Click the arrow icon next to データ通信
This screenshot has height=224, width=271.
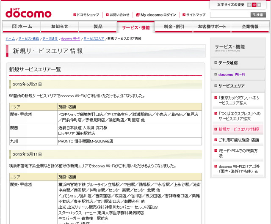coord(216,63)
